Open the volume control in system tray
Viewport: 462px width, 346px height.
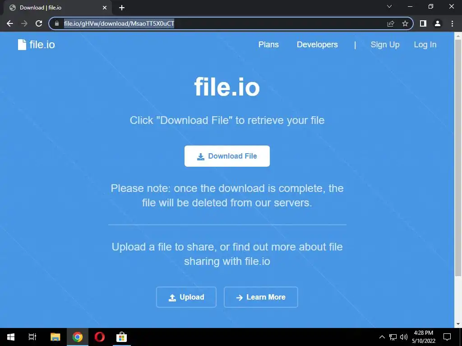pyautogui.click(x=404, y=337)
